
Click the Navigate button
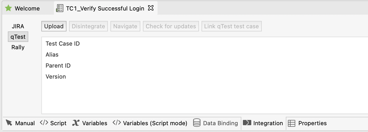click(125, 26)
